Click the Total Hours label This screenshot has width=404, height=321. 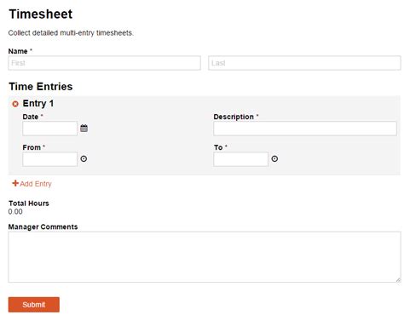[x=29, y=203]
